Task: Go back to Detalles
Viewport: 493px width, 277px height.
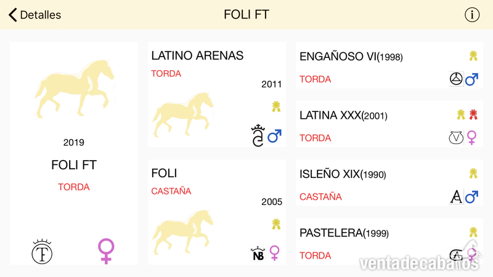Action: pyautogui.click(x=35, y=15)
